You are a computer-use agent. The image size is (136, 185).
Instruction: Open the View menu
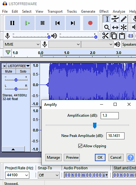(x=39, y=11)
